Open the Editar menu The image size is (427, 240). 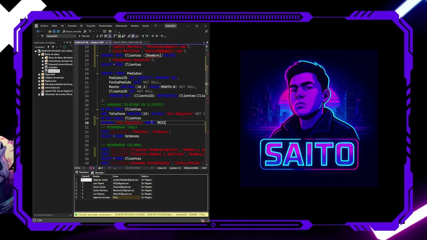pos(54,26)
